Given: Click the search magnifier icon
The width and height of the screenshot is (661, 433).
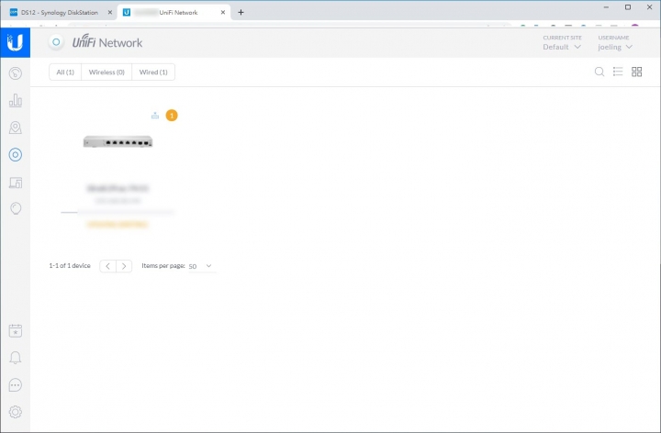Looking at the screenshot, I should tap(599, 72).
